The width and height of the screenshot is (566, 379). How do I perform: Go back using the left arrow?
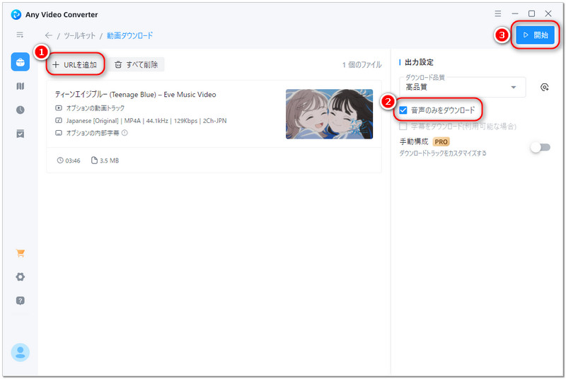click(x=48, y=35)
